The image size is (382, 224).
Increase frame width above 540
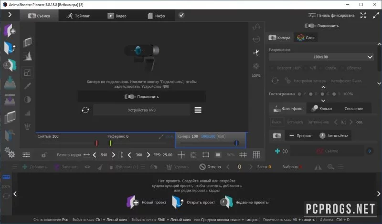pos(113,155)
